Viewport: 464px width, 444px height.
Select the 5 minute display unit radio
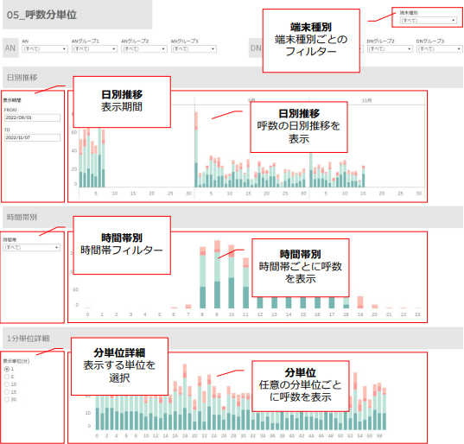point(7,377)
